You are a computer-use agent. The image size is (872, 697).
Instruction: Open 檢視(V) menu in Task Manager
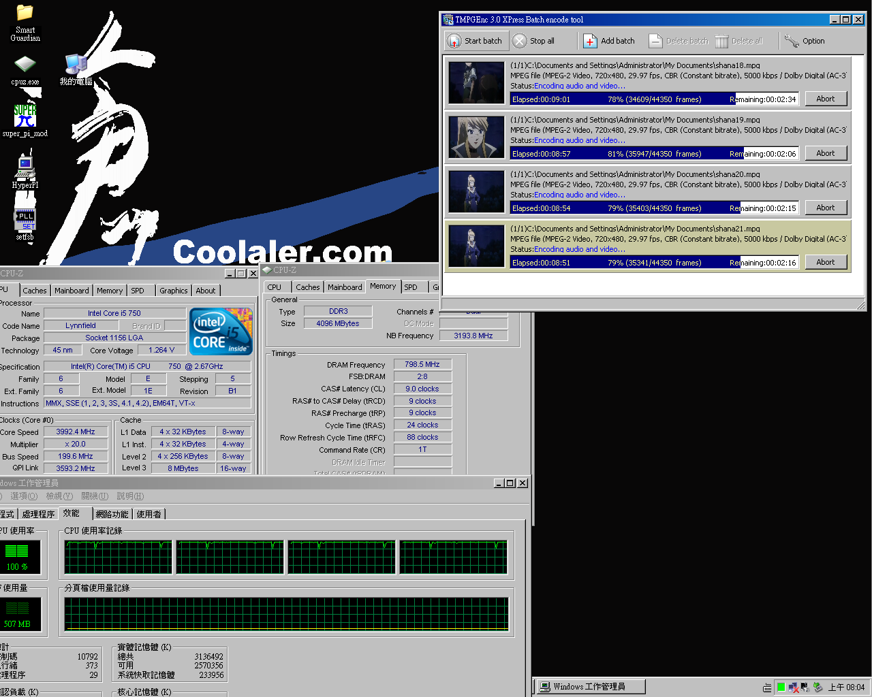pyautogui.click(x=59, y=496)
